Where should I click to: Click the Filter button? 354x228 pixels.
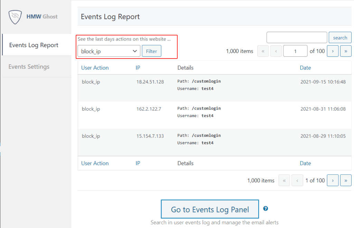(151, 51)
